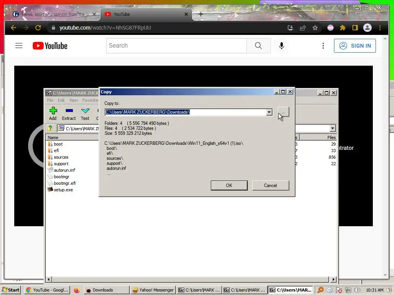Click the 10:31 AM taskbar clock
This screenshot has width=394, height=295.
[375, 290]
